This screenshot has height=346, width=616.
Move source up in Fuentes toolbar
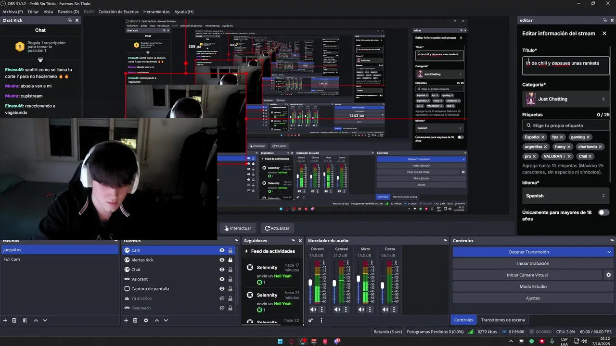pyautogui.click(x=156, y=321)
